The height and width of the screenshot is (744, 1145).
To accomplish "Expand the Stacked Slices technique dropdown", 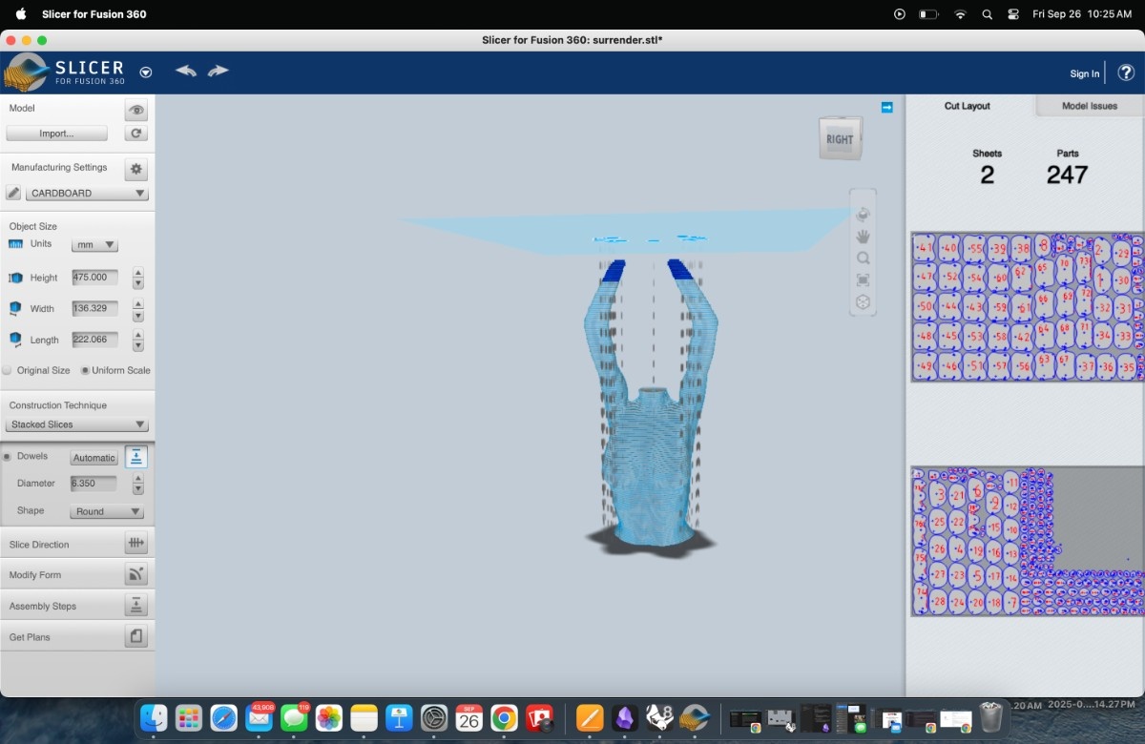I will coord(77,424).
